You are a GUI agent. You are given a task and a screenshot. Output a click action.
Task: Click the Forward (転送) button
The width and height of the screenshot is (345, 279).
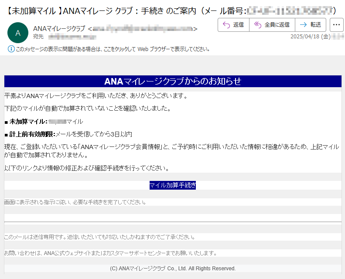pos(311,25)
